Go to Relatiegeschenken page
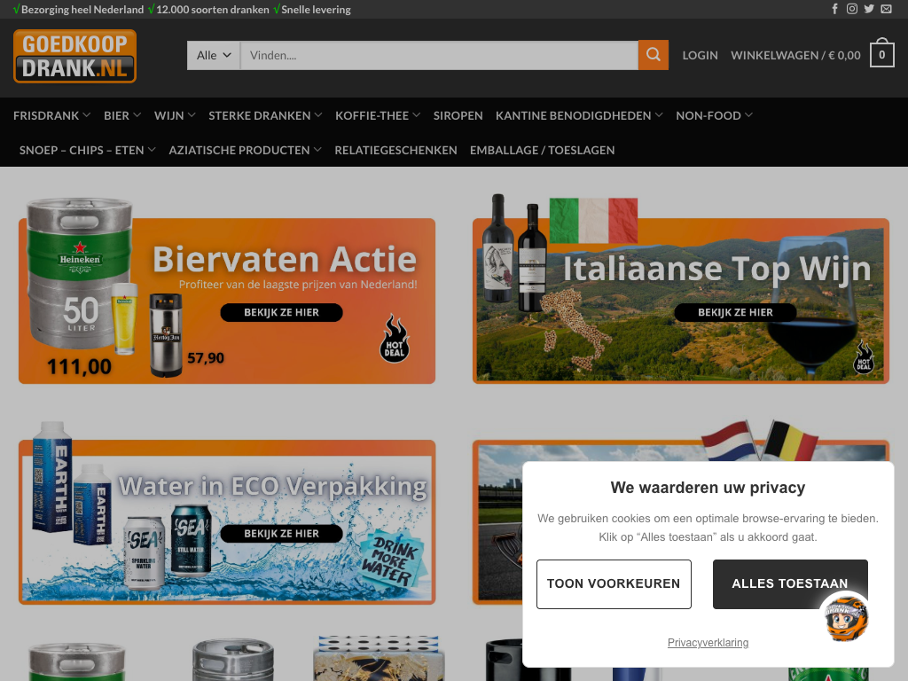Screen dimensions: 908x681 [395, 150]
